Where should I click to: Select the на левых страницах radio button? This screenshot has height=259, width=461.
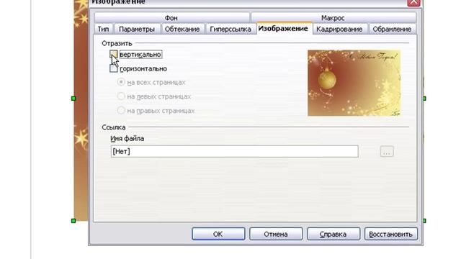point(121,96)
